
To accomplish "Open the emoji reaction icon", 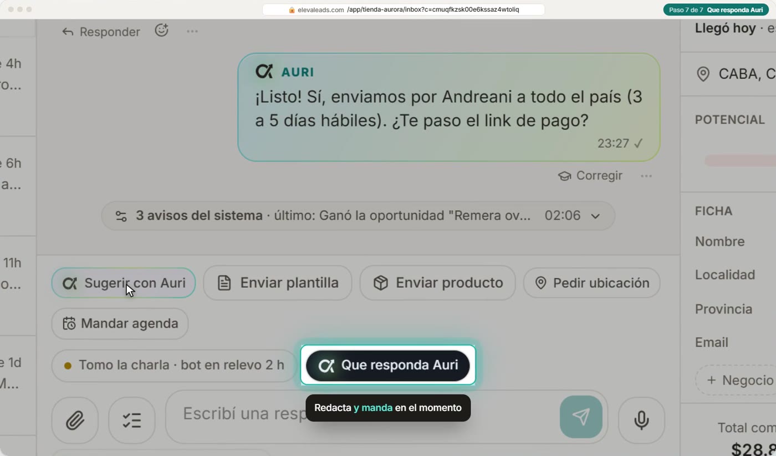I will click(161, 31).
